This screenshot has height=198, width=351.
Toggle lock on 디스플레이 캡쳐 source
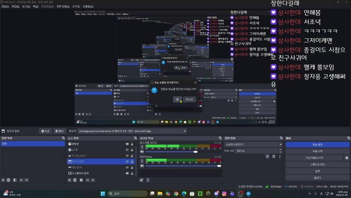[132, 173]
